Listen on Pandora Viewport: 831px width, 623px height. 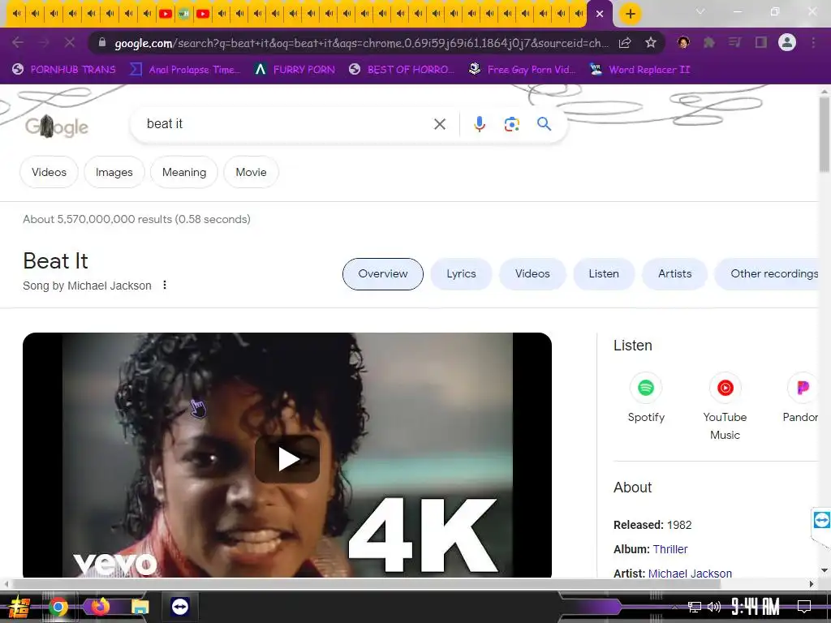(x=801, y=398)
